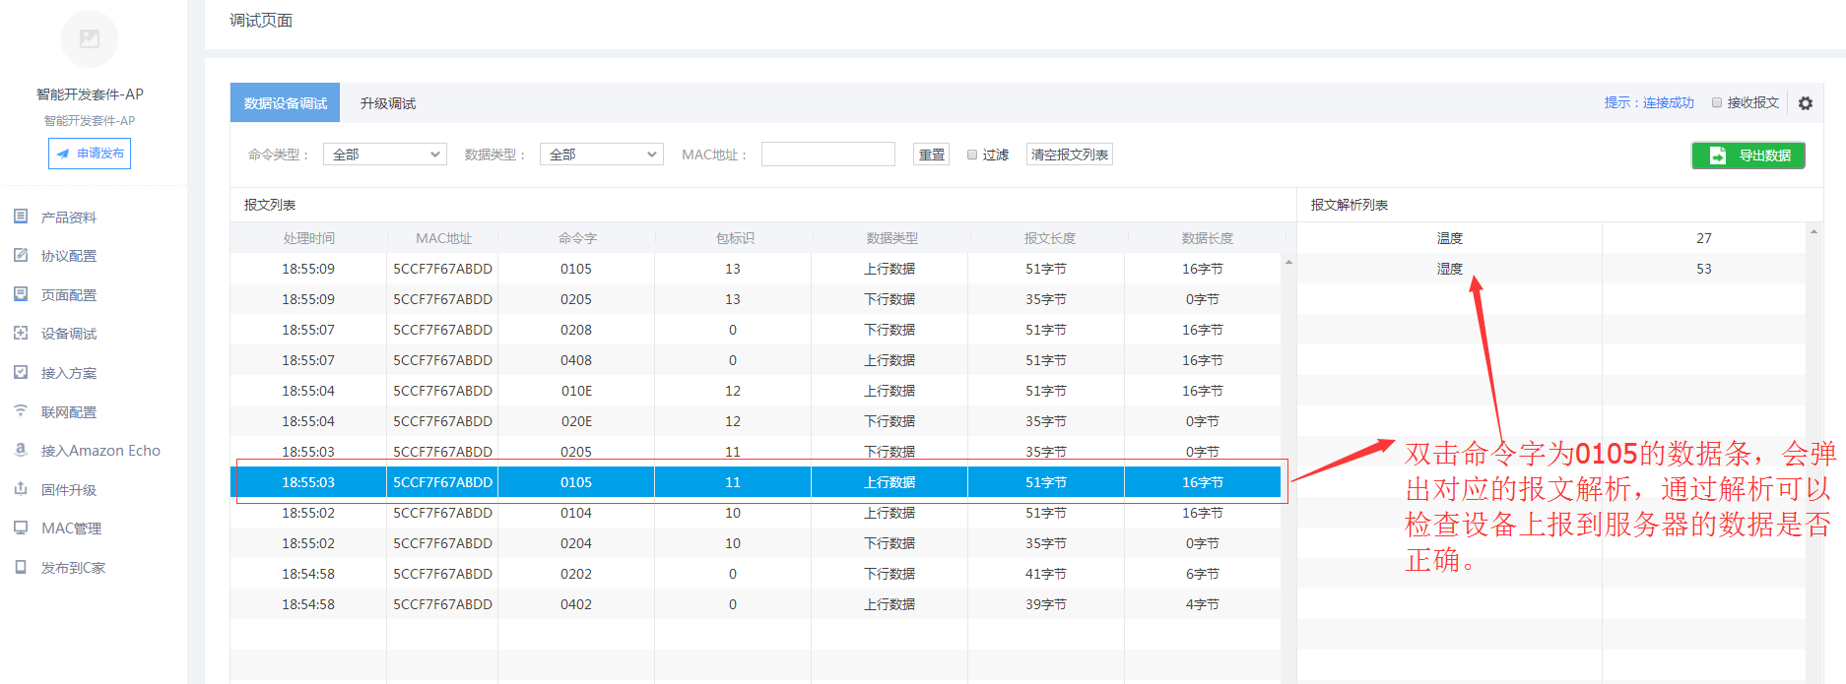Open the 命令类型 dropdown
The height and width of the screenshot is (684, 1846).
(385, 155)
